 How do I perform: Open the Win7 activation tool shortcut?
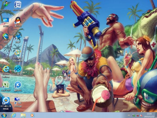tap(18, 53)
